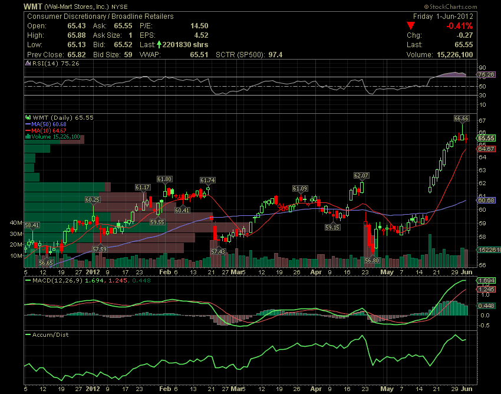Image resolution: width=501 pixels, height=394 pixels.
Task: Click the candlestick icon beside WMT (Daily)
Action: tap(28, 118)
